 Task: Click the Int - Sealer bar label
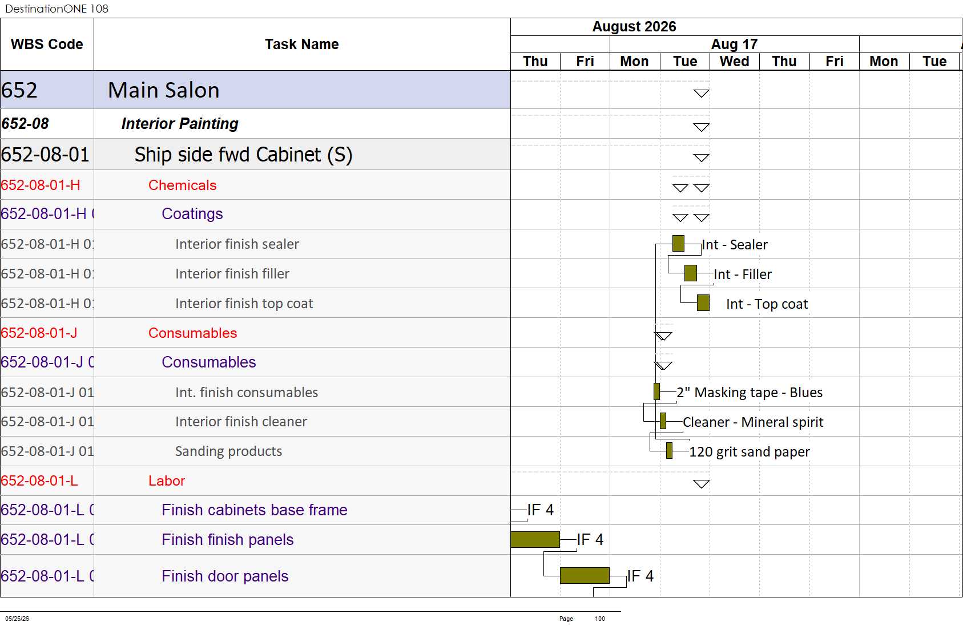click(735, 245)
